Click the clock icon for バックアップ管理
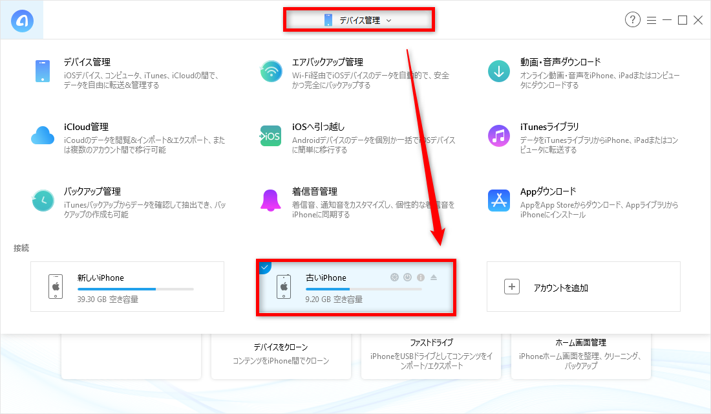 coord(43,201)
